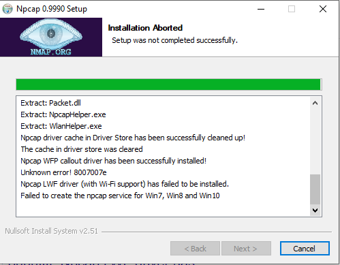This screenshot has height=265, width=340.
Task: Click the log scrollbar up arrow
Action: tap(315, 104)
